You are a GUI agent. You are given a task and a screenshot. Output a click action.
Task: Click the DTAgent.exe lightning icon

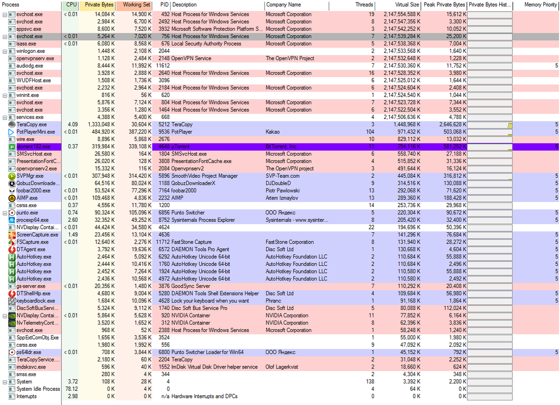pyautogui.click(x=12, y=250)
